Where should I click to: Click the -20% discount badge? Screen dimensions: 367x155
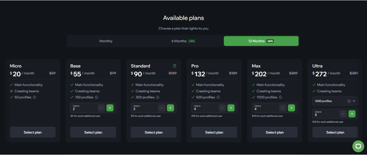[192, 41]
